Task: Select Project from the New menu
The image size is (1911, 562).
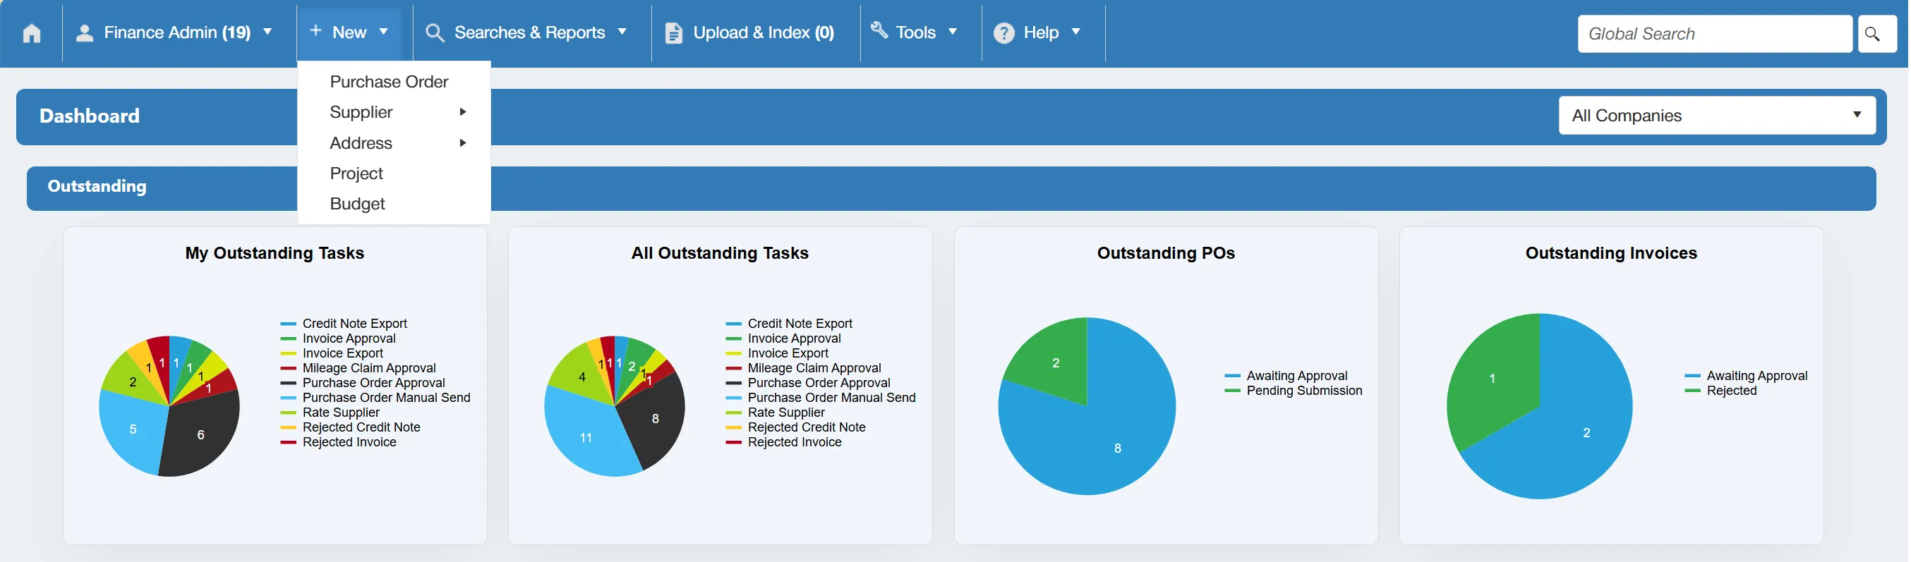Action: [356, 173]
